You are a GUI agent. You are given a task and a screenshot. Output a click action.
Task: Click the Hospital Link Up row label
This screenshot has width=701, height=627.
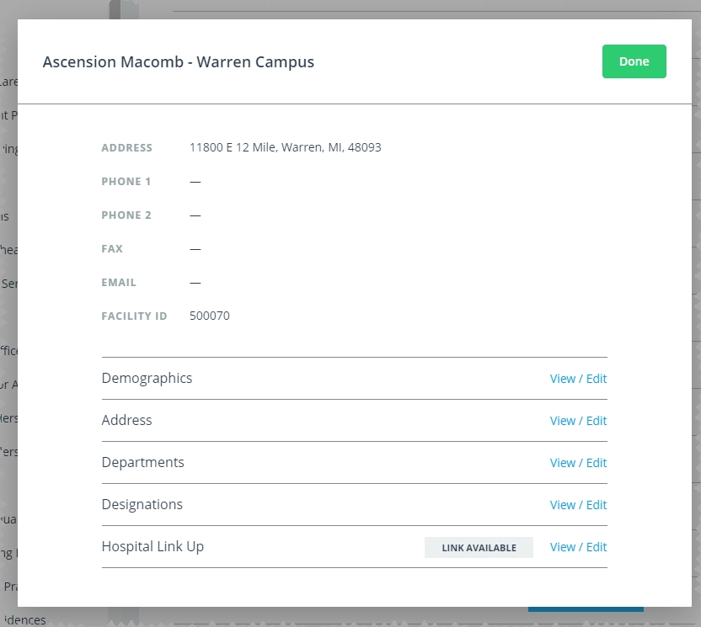(x=153, y=546)
